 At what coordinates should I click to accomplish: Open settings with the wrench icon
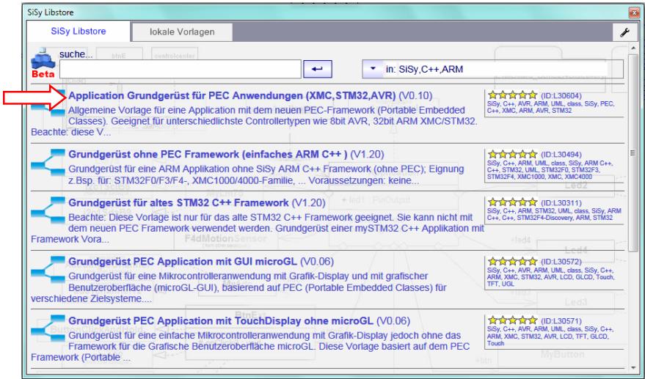click(x=624, y=32)
